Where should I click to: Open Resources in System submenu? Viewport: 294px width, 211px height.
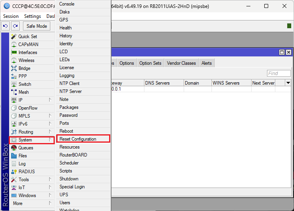click(83, 147)
